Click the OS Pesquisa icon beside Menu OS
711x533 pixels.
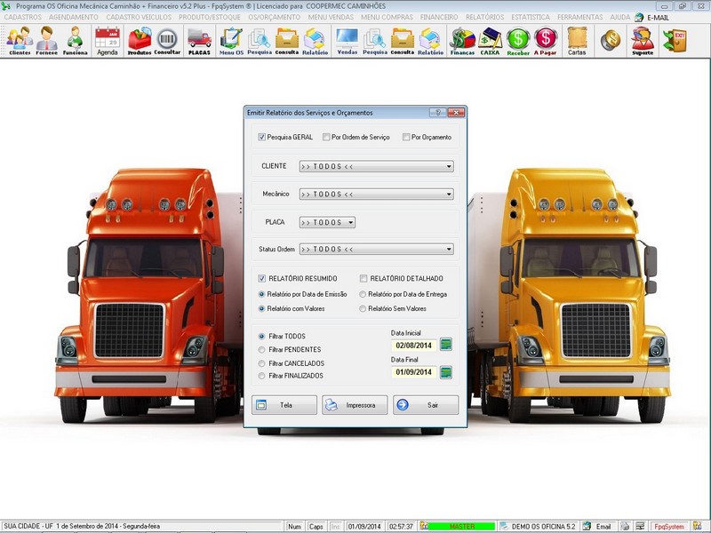click(260, 41)
